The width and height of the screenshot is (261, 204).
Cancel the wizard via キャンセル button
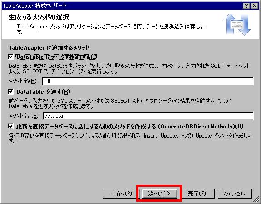coord(234,194)
